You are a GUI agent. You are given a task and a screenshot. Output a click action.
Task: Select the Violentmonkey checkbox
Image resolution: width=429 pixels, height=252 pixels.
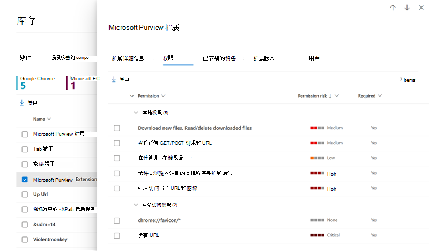coord(25,240)
